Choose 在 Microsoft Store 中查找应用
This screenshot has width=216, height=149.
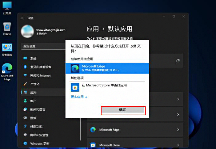click(104, 85)
